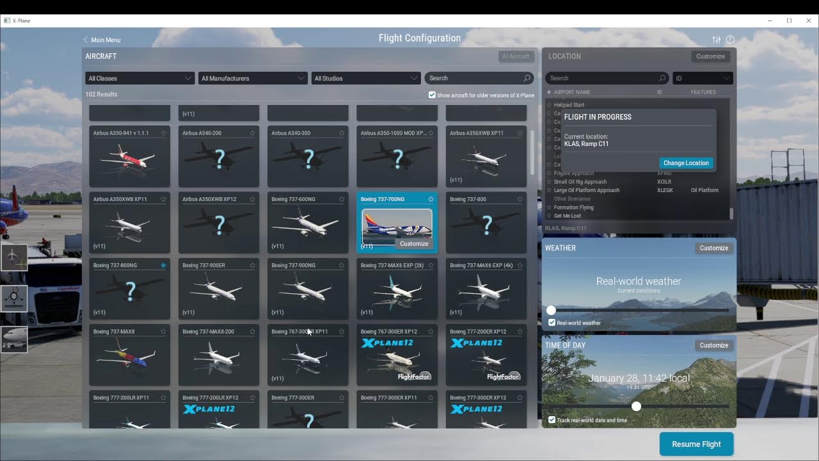Select the Airbus A350XWB XP11 top-row card

pos(486,157)
